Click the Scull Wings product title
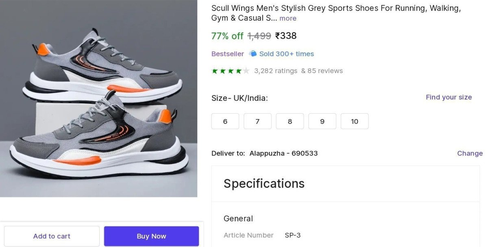 (x=336, y=9)
